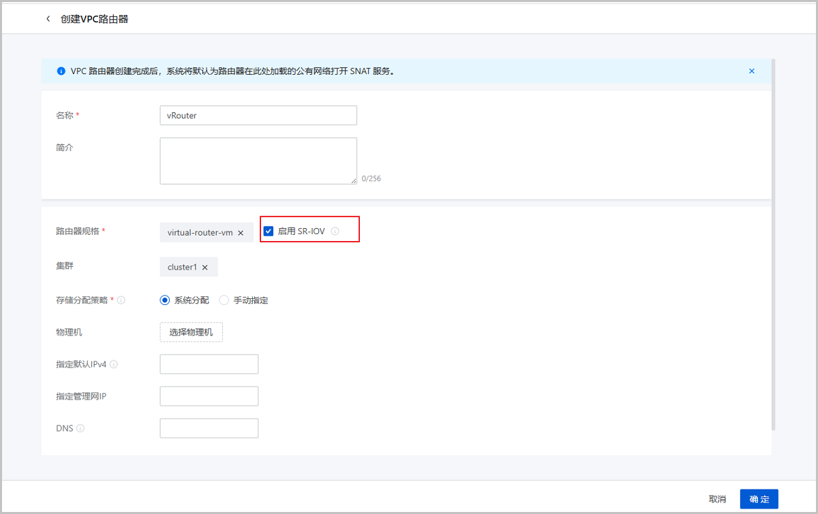Click the cluster1 cluster chip
Screen dimensions: 818x514
pos(182,268)
